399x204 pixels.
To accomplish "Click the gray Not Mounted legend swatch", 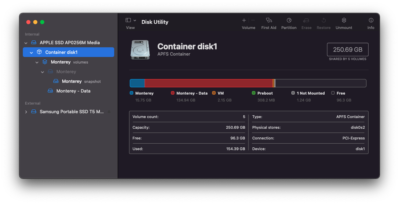I will 293,93.
